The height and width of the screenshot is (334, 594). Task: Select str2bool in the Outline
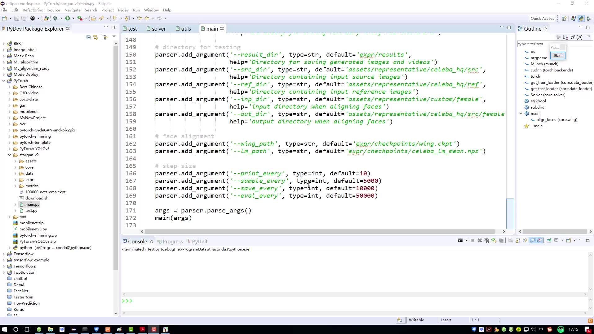pos(538,101)
